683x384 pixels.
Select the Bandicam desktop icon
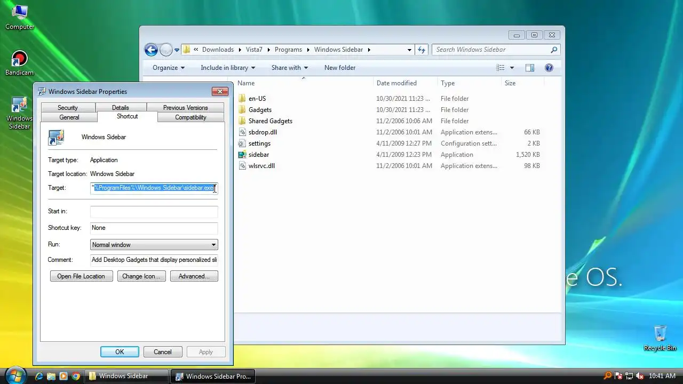pyautogui.click(x=19, y=62)
